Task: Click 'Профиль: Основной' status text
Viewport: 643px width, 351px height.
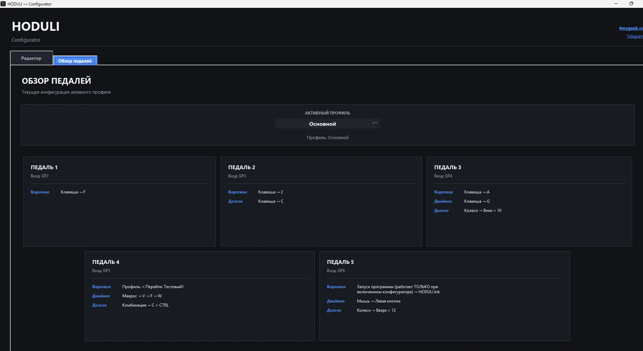Action: point(328,138)
